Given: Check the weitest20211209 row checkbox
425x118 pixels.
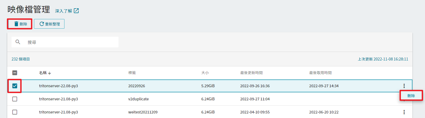Looking at the screenshot, I should 15,112.
